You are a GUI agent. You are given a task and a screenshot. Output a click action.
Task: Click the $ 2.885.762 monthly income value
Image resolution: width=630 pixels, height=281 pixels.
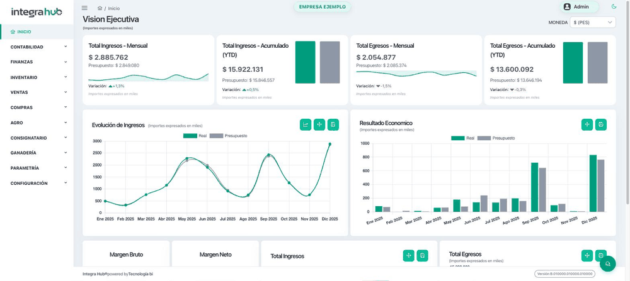tap(108, 57)
